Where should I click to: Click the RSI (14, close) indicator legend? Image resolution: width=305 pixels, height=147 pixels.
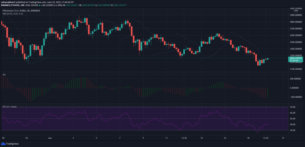[x=9, y=107]
